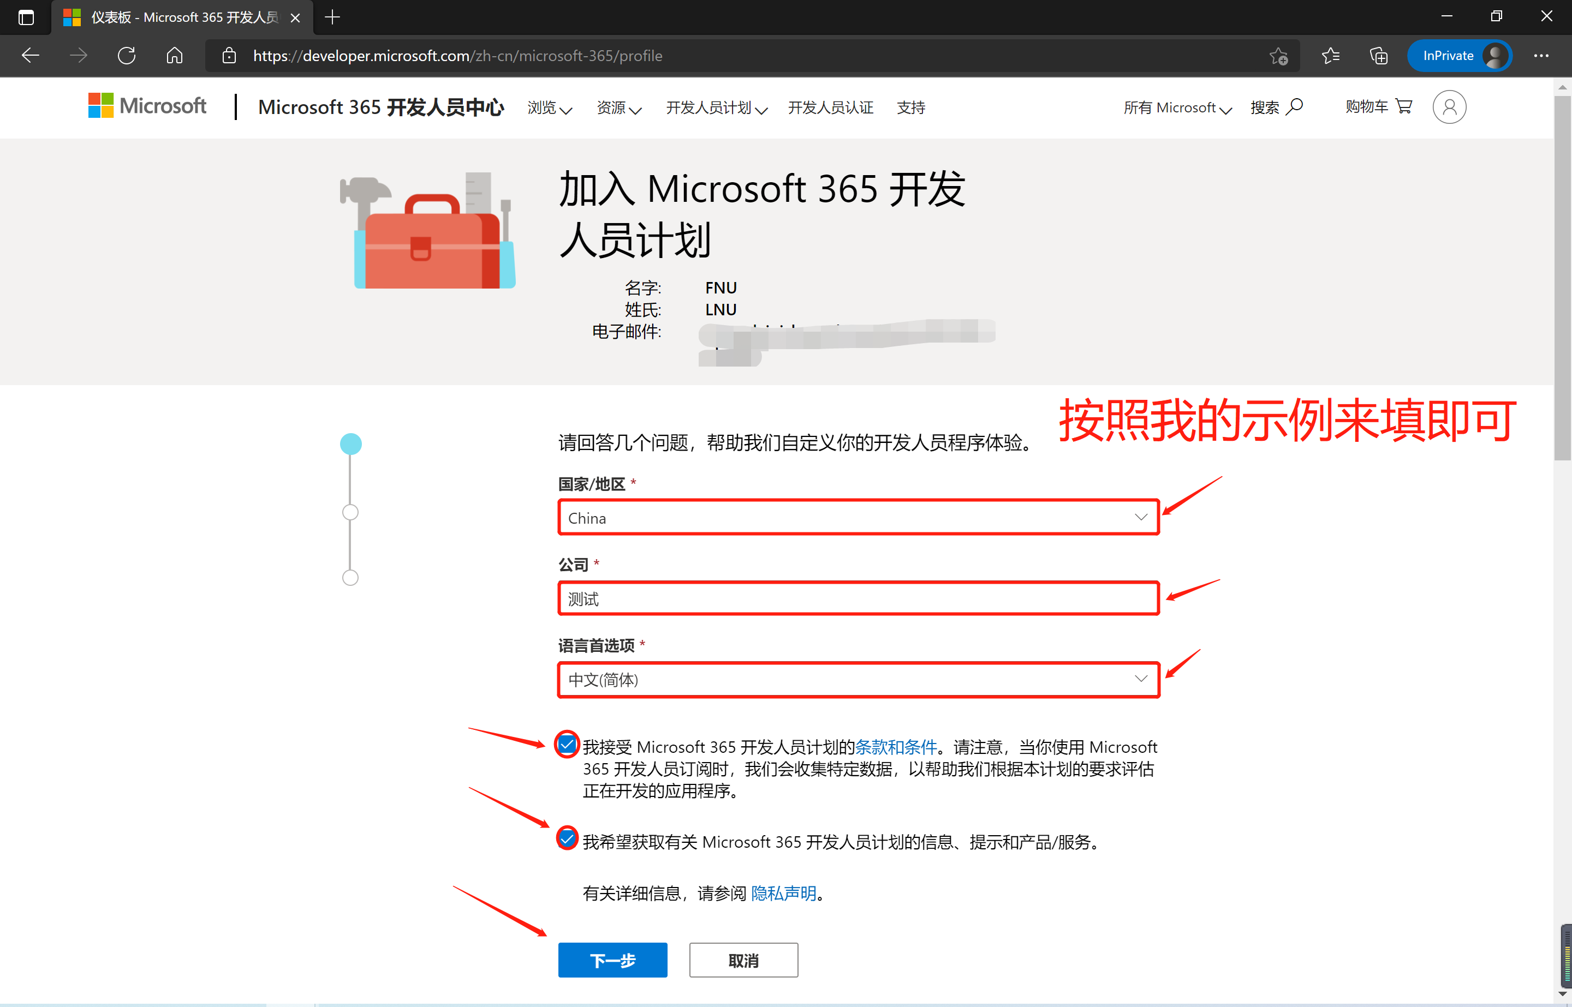1572x1007 pixels.
Task: Click the 公司 text input field
Action: click(x=858, y=598)
